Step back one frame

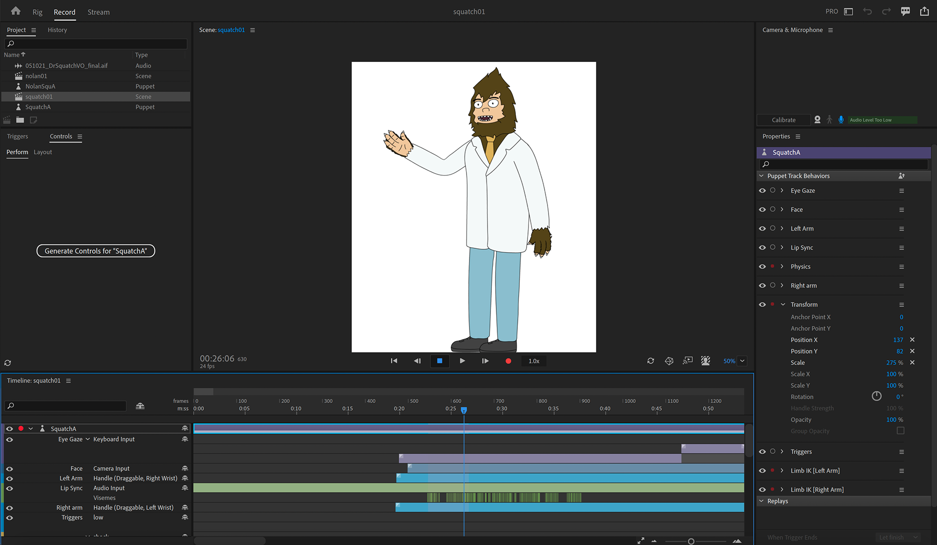point(417,361)
